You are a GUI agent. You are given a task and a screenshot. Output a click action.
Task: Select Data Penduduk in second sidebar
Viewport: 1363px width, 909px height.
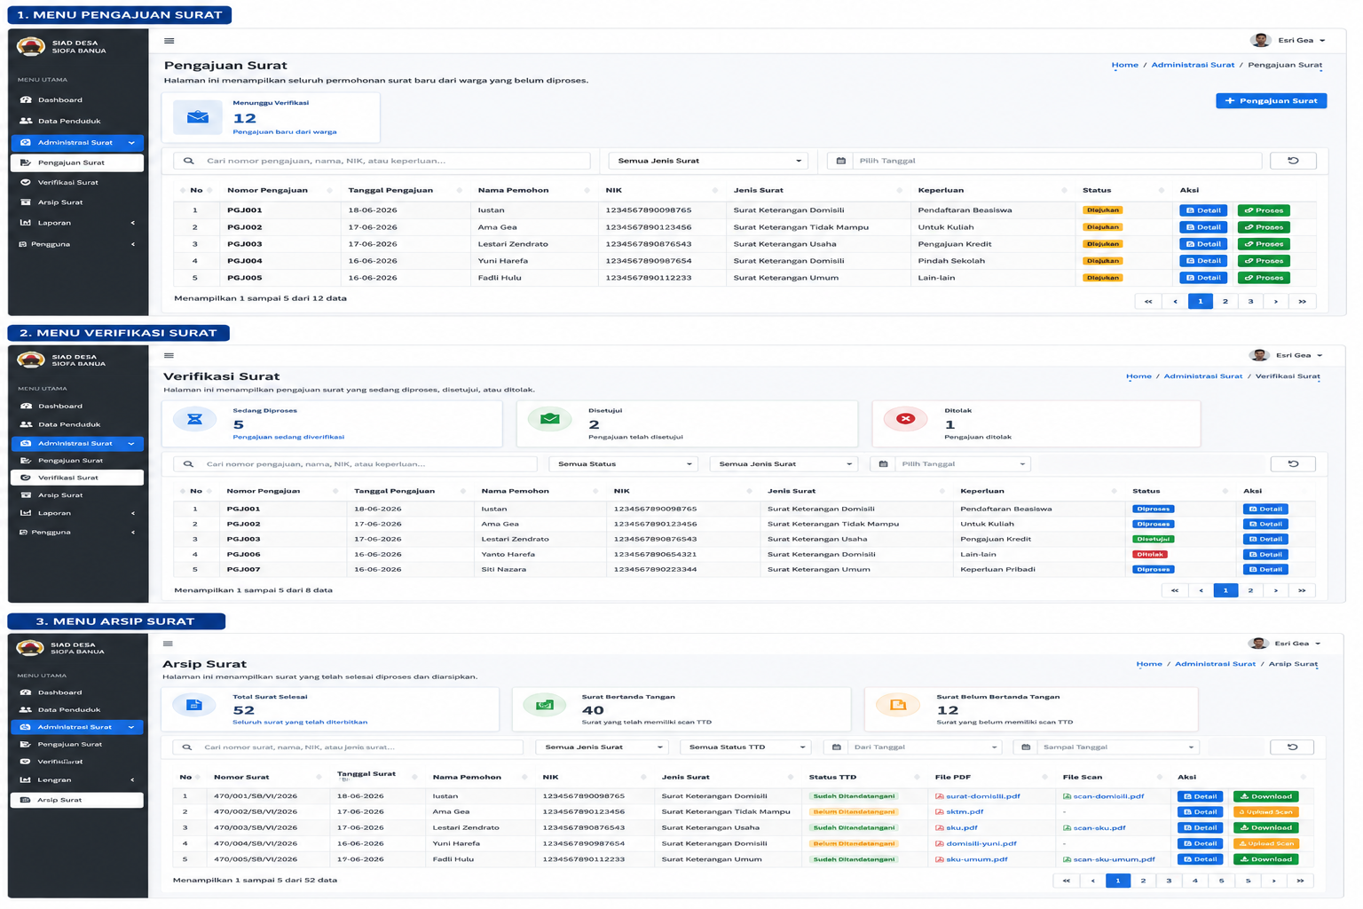point(69,424)
